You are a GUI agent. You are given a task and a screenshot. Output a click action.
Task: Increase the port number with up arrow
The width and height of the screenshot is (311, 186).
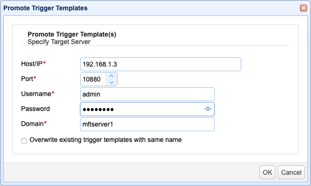coord(111,76)
